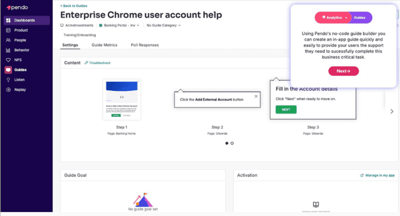Select the Guides pill in popup
Screen dimensions: 400x216
[359, 17]
